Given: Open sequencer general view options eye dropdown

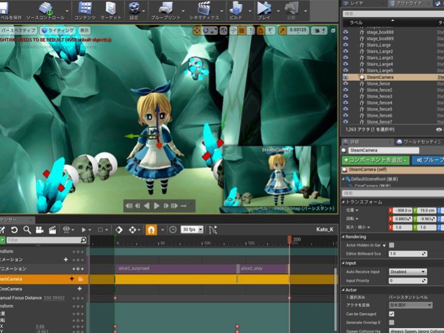Looking at the screenshot, I should (x=69, y=229).
